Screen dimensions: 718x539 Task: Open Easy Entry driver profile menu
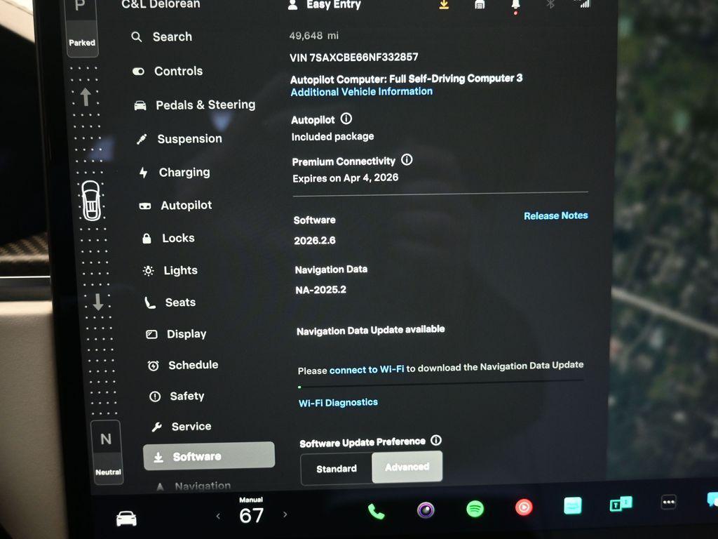click(325, 5)
